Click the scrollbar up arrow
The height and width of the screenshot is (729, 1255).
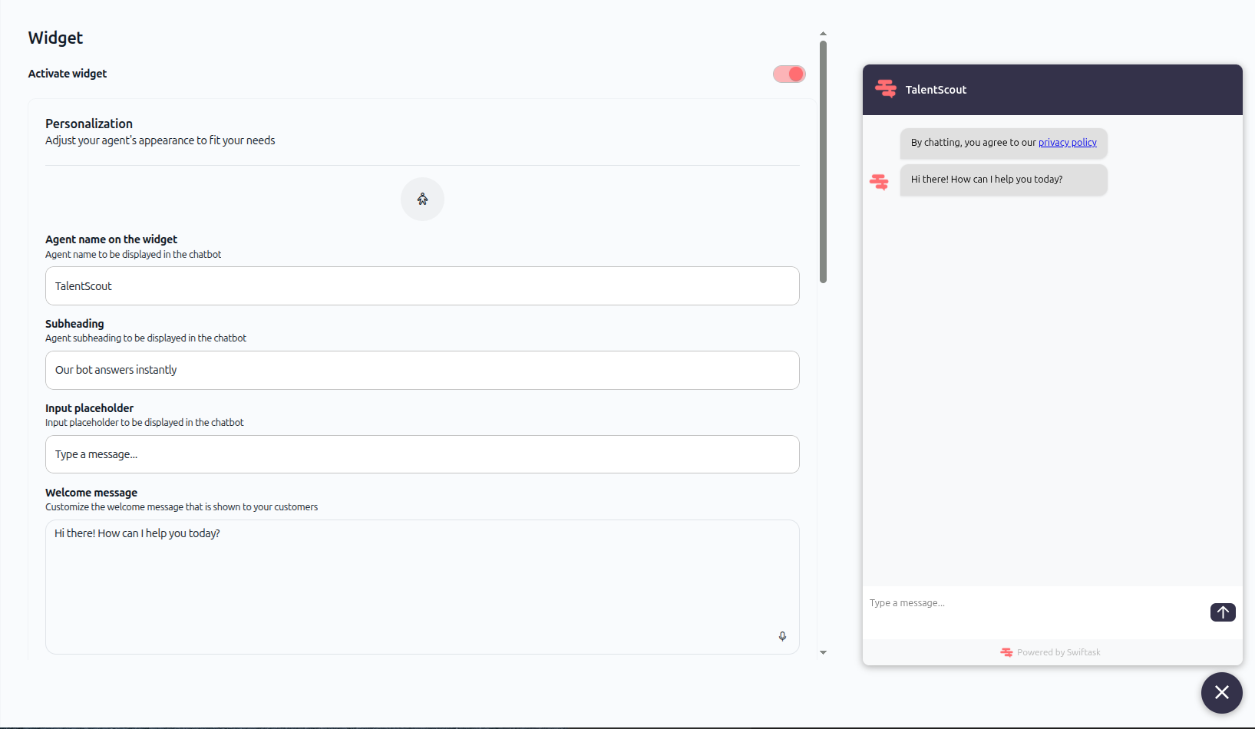click(x=823, y=34)
